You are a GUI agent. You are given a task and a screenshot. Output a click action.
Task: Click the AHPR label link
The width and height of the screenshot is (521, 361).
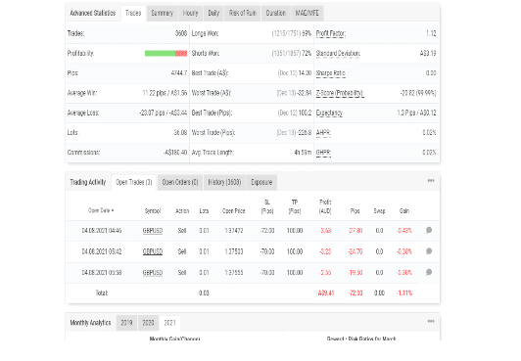click(323, 133)
